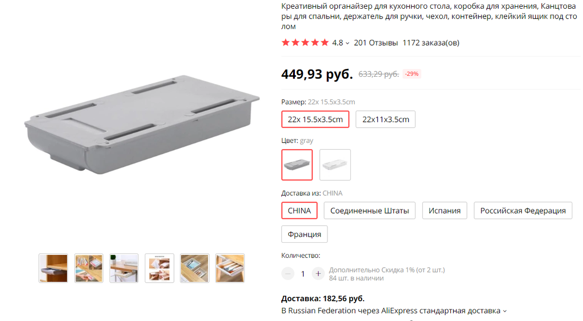583x321 pixels.
Task: Click the red star rating icons
Action: [305, 43]
